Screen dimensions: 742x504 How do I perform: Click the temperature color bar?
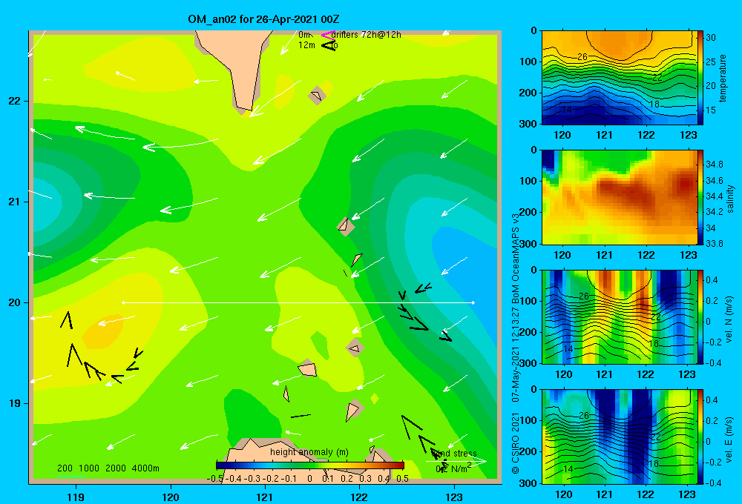pyautogui.click(x=700, y=78)
